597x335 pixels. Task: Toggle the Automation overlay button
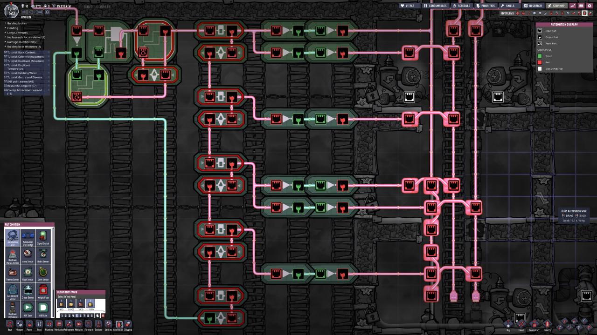click(x=584, y=13)
